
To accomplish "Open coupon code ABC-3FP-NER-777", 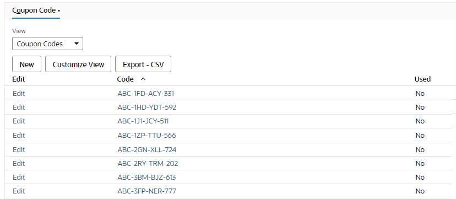I will 147,191.
